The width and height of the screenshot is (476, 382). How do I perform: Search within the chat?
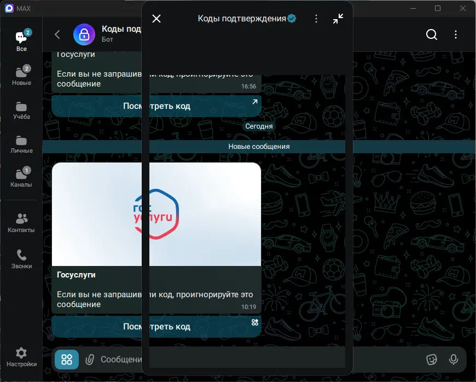(x=431, y=34)
